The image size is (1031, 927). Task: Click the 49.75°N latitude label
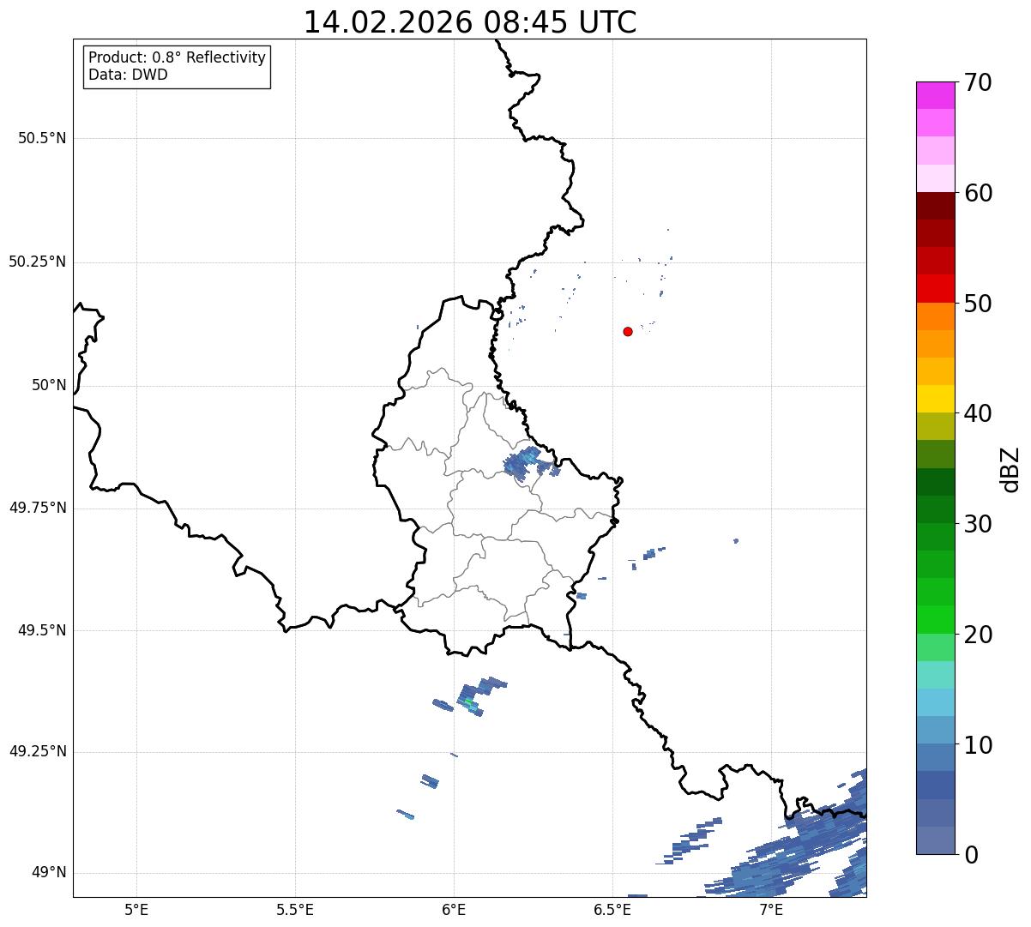point(38,508)
